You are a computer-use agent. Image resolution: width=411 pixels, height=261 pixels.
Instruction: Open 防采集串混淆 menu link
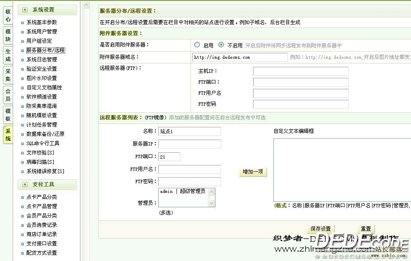pos(41,106)
